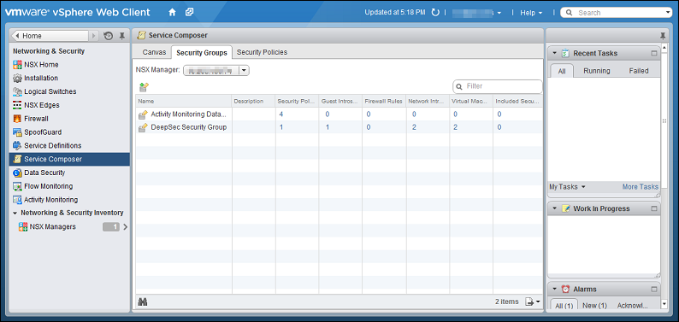
Task: Focus the top Search field
Action: click(616, 13)
